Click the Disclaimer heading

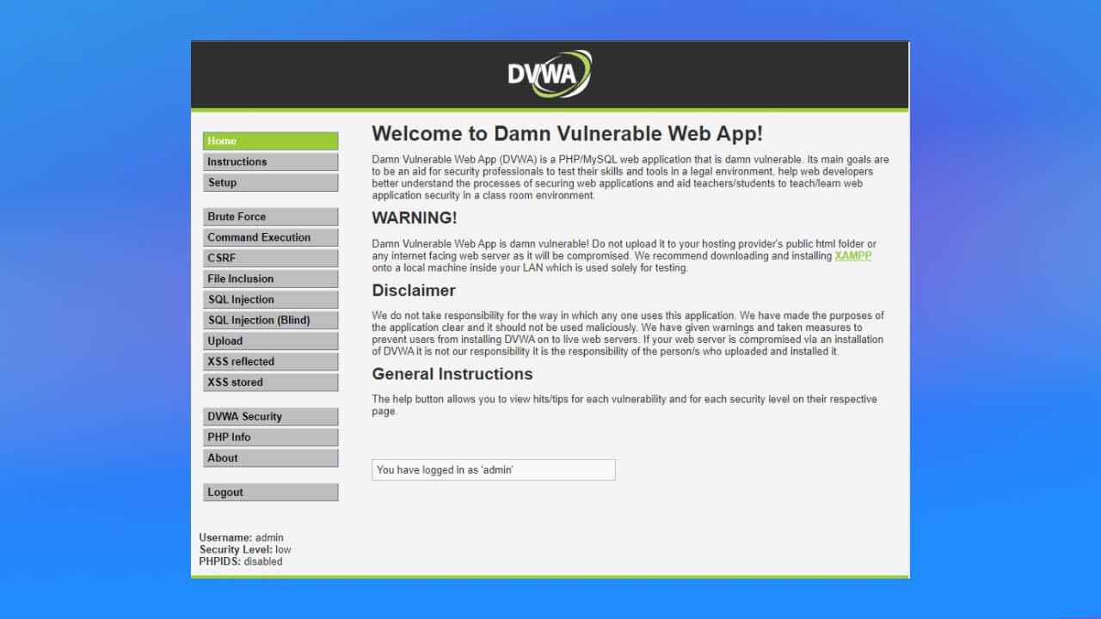[414, 291]
